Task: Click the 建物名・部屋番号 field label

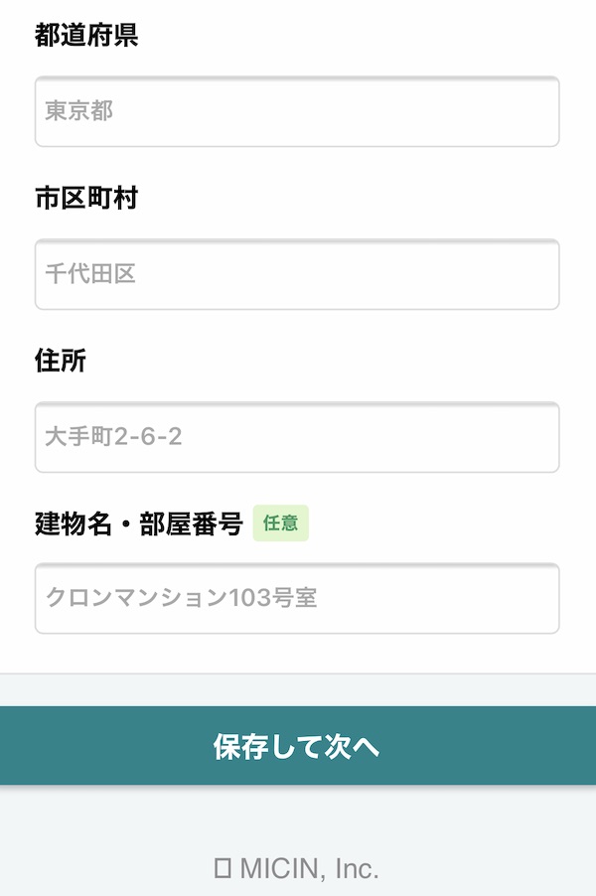Action: pyautogui.click(x=139, y=523)
